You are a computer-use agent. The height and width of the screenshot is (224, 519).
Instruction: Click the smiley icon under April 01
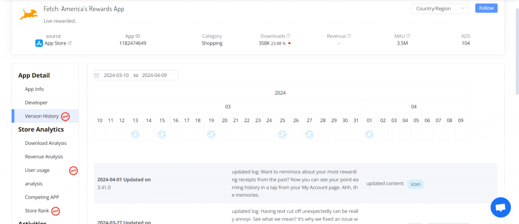tap(369, 134)
